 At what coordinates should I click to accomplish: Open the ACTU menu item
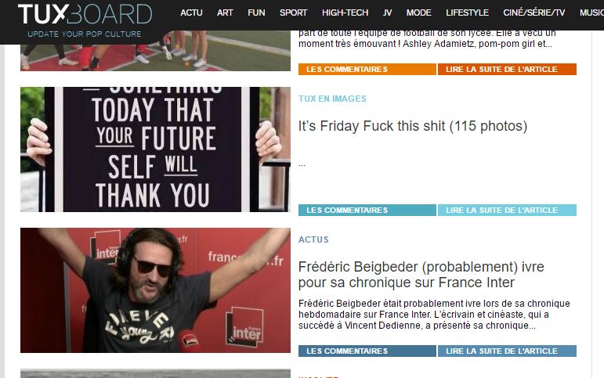[x=191, y=13]
